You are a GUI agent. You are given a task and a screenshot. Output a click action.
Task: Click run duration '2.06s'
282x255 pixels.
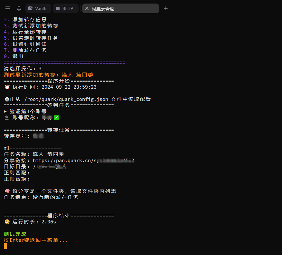click(49, 222)
